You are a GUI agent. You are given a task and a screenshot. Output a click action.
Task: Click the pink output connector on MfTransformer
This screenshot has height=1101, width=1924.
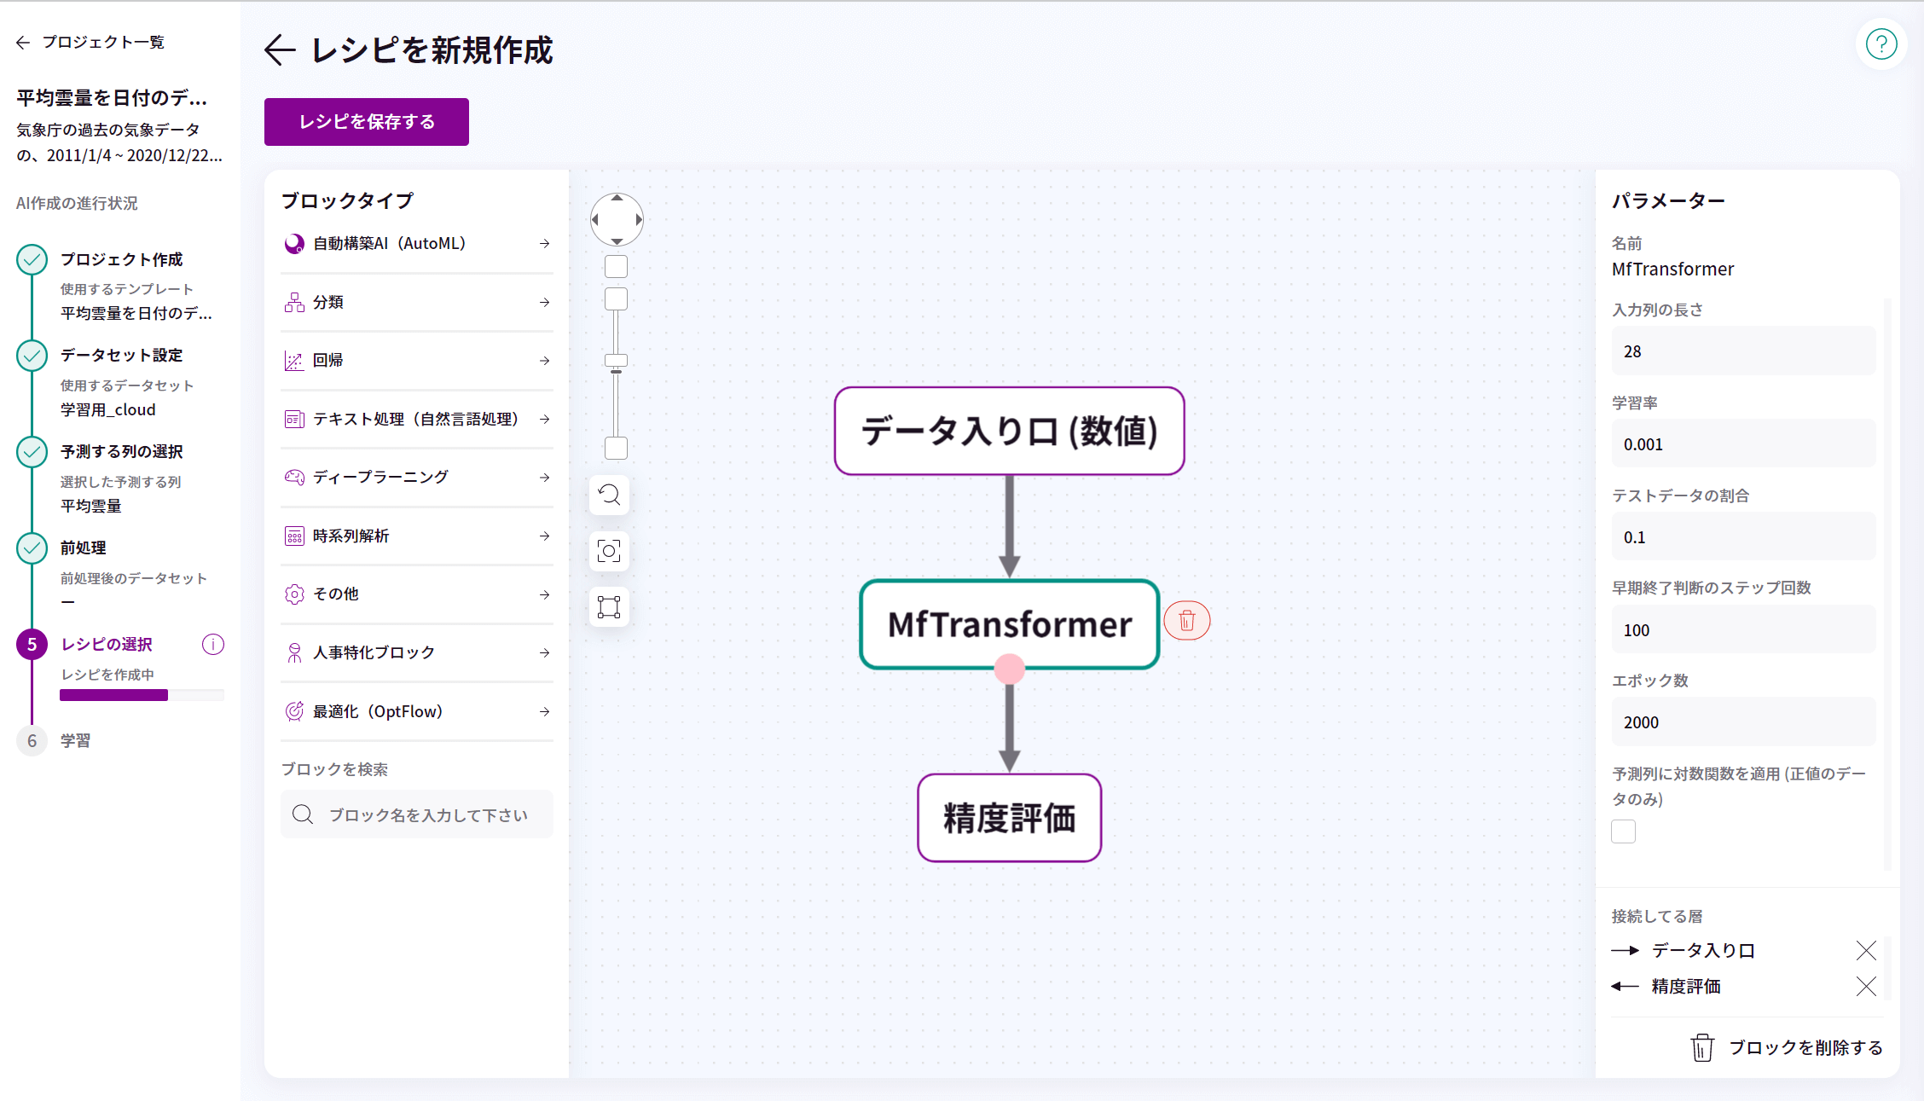[x=1010, y=669]
